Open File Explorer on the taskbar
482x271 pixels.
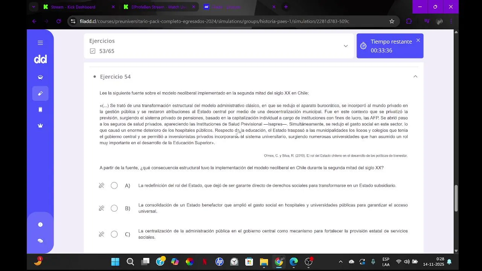264,262
